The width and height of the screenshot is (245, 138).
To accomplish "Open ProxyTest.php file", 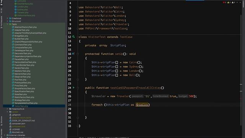I will (21, 85).
